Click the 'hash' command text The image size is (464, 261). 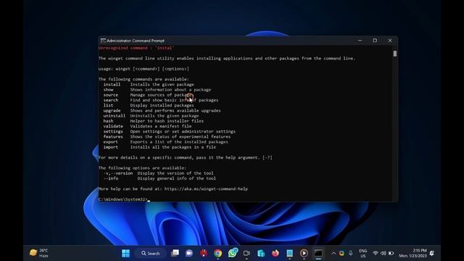click(x=108, y=121)
